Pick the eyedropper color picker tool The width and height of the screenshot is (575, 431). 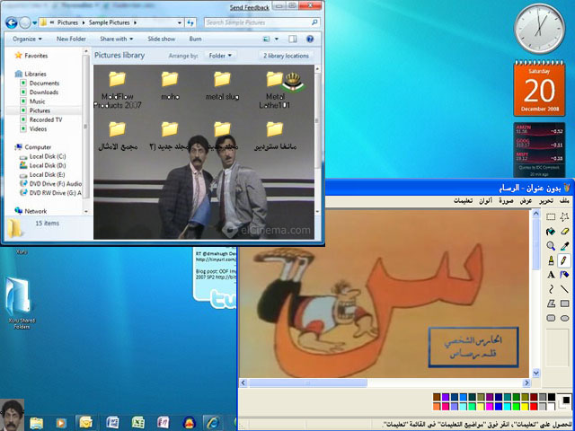click(x=564, y=246)
